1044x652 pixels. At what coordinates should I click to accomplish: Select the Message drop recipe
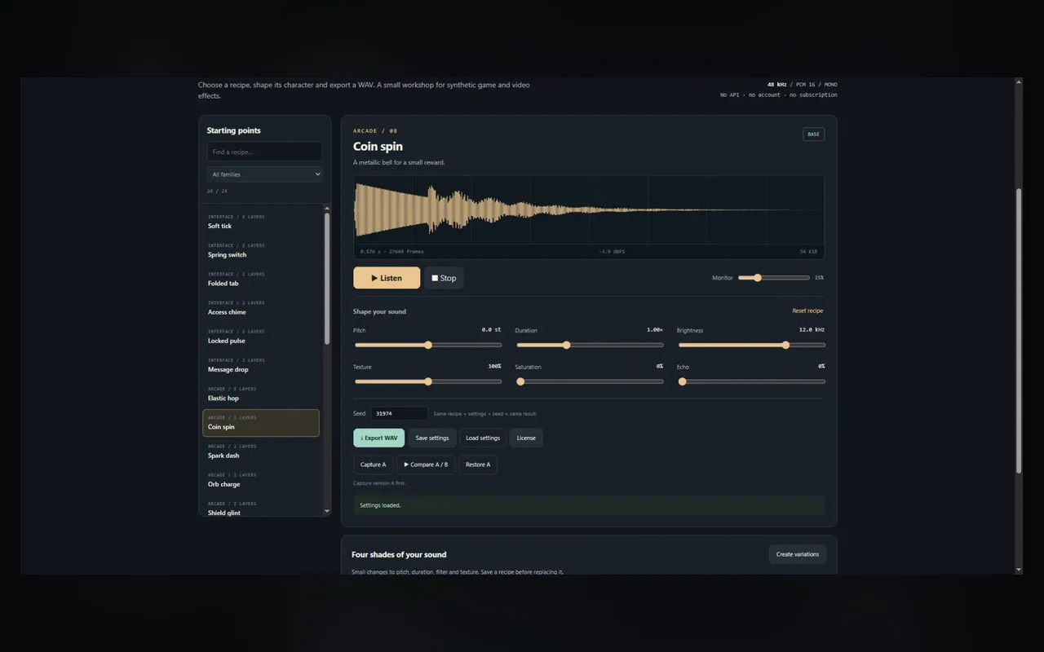[x=261, y=365]
